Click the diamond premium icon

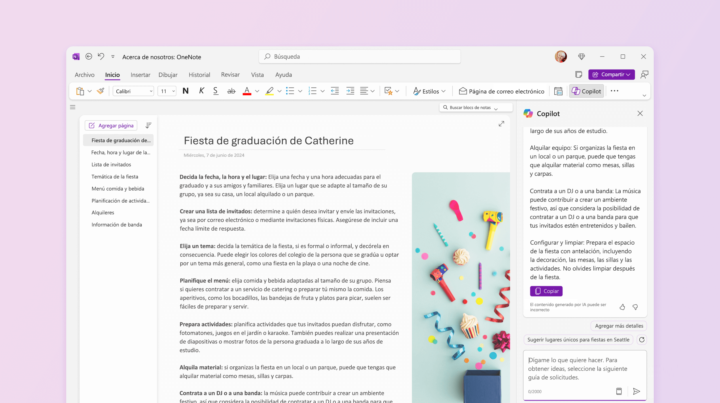click(581, 57)
